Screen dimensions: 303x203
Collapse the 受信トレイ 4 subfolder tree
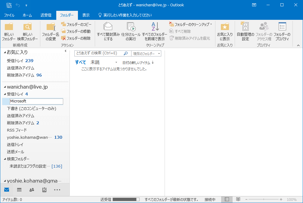point(5,94)
